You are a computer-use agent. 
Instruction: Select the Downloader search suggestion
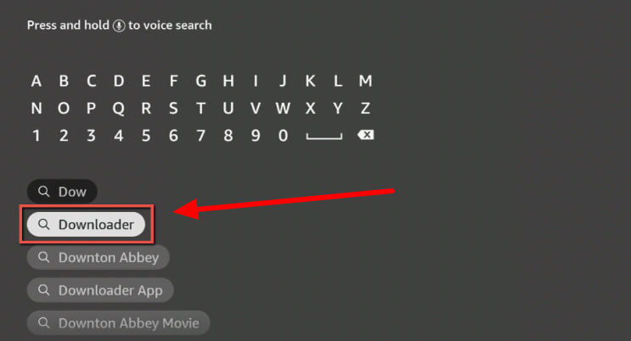click(86, 225)
